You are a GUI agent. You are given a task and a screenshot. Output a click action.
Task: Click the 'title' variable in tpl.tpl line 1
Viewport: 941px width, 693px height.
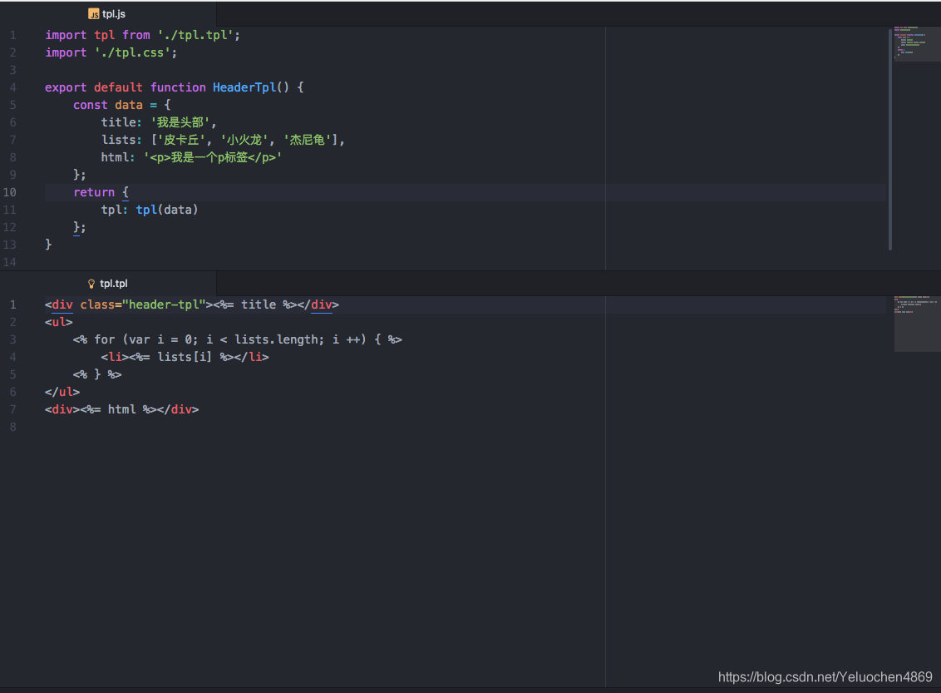pyautogui.click(x=258, y=304)
